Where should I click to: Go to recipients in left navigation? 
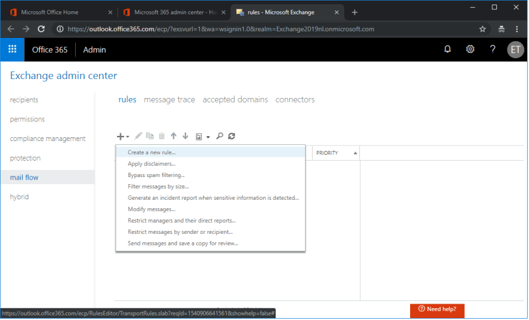pyautogui.click(x=24, y=100)
